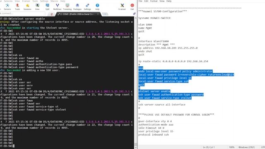Image resolution: width=265 pixels, height=149 pixels.
Task: Click the 'ip route-static 0.0.0.0' line
Action: click(173, 61)
